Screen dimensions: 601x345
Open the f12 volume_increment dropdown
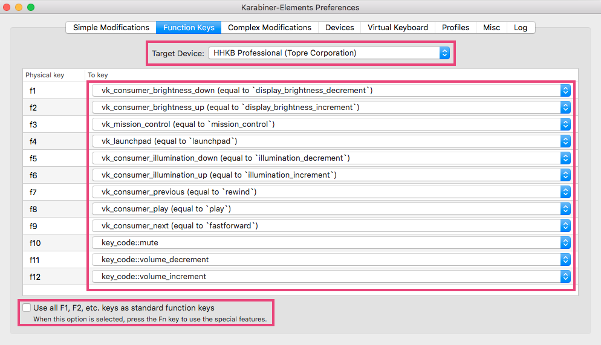tap(331, 277)
